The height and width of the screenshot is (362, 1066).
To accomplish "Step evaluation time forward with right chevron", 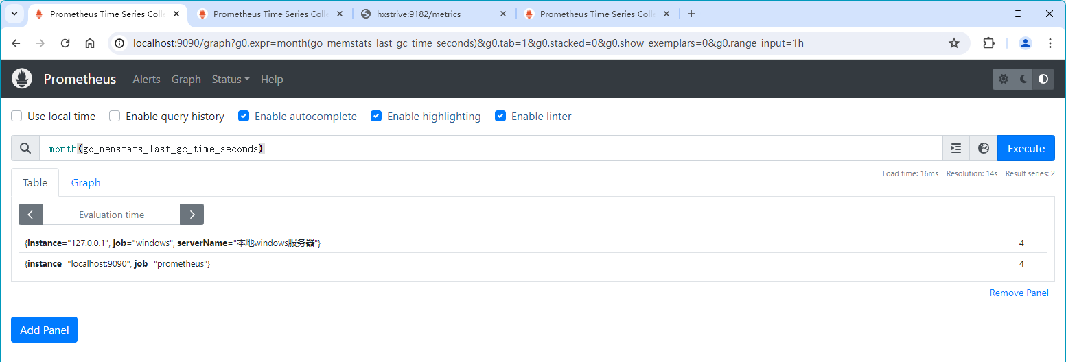I will [192, 215].
